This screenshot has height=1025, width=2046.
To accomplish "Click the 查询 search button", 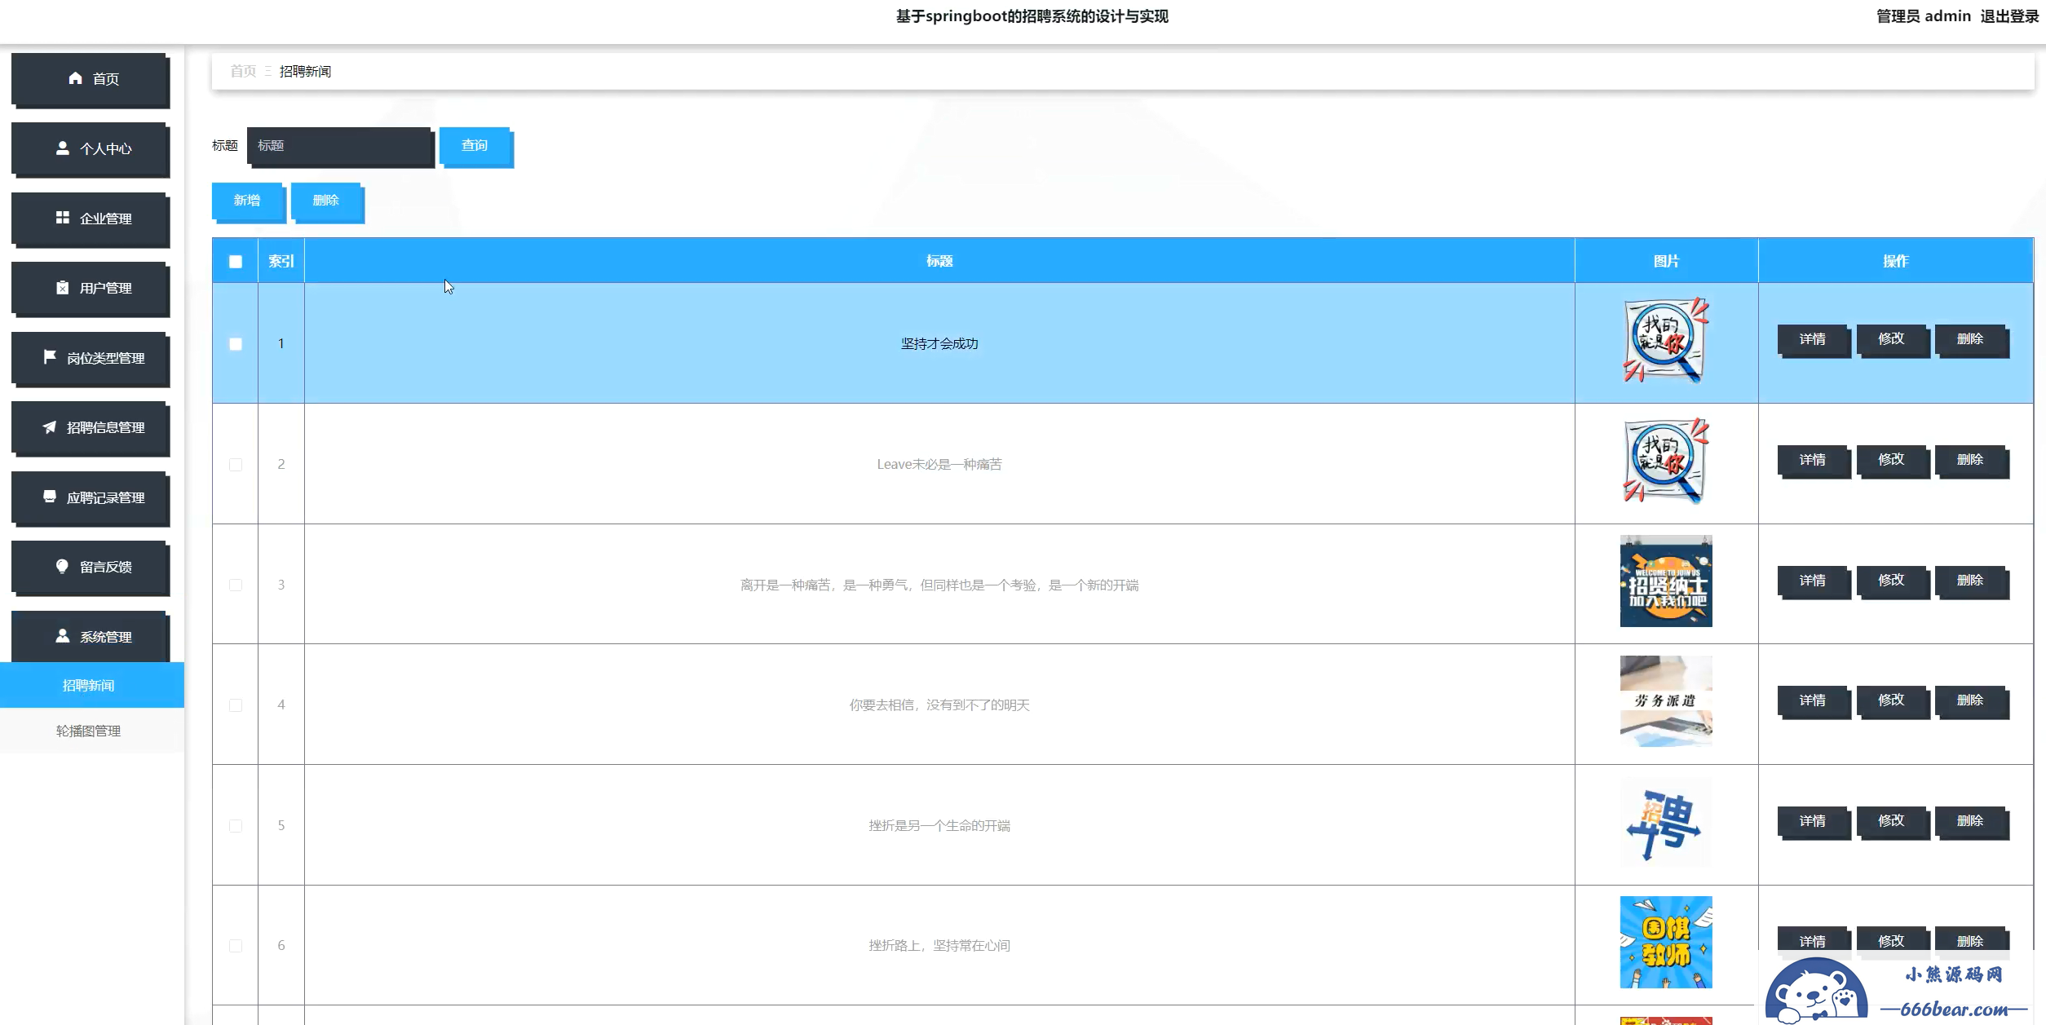I will tap(476, 147).
